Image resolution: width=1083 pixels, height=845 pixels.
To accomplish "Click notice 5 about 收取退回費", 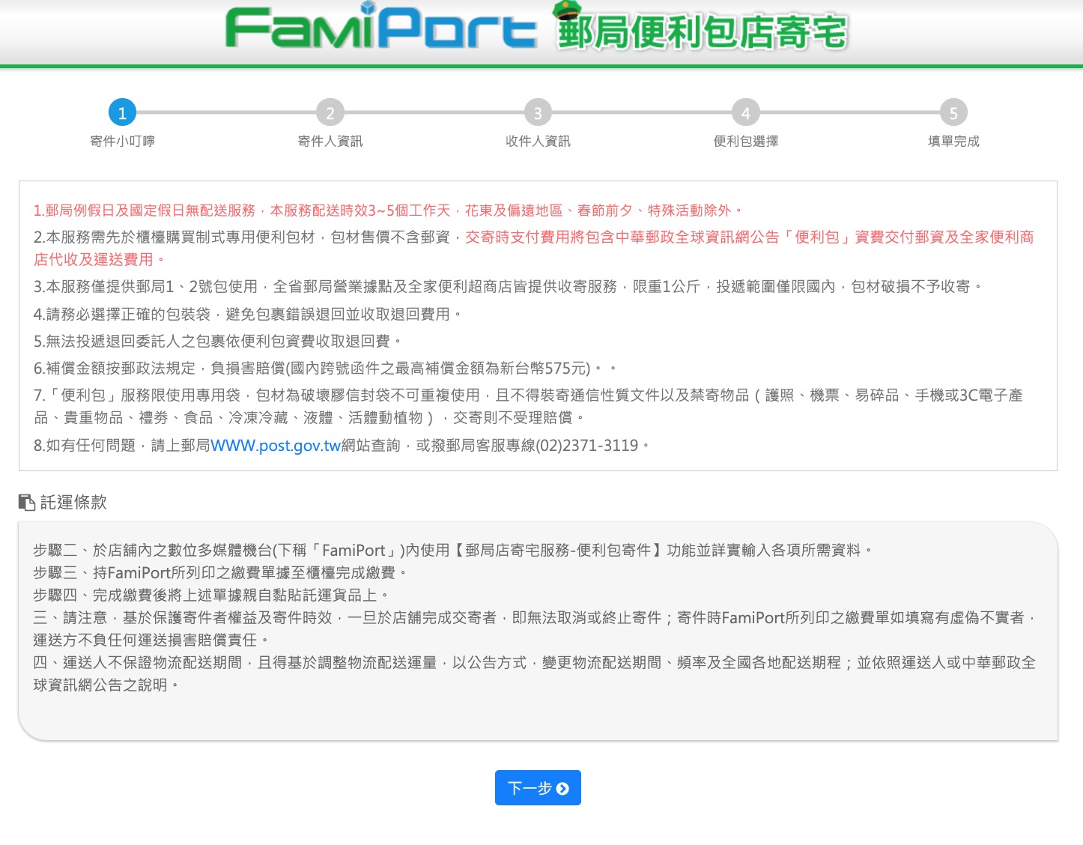I will tap(218, 341).
